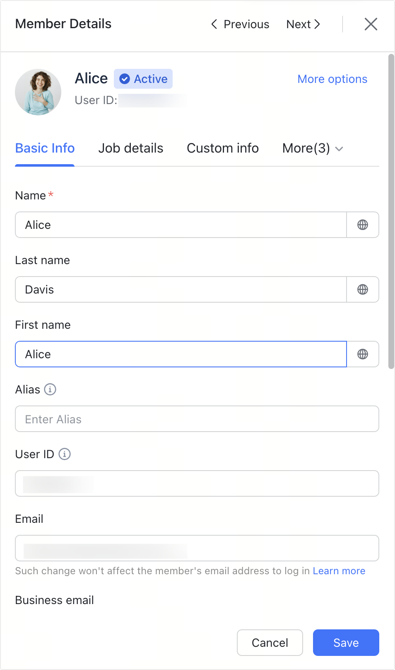Save the member changes
This screenshot has width=395, height=670.
[346, 643]
